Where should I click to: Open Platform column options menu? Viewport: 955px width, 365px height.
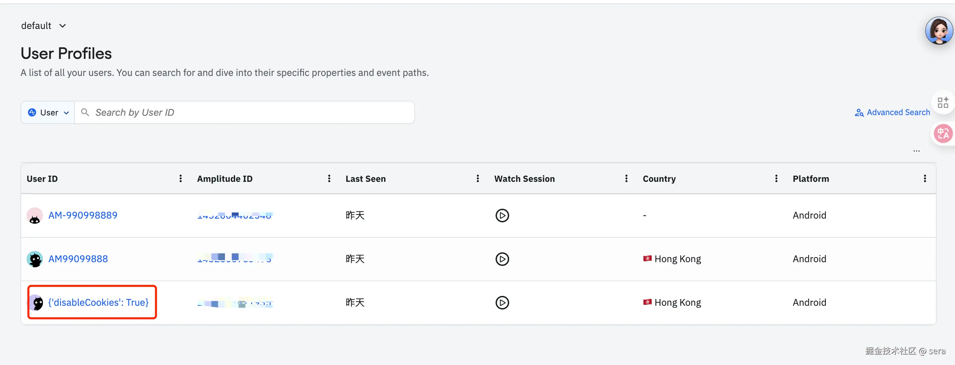tap(925, 179)
